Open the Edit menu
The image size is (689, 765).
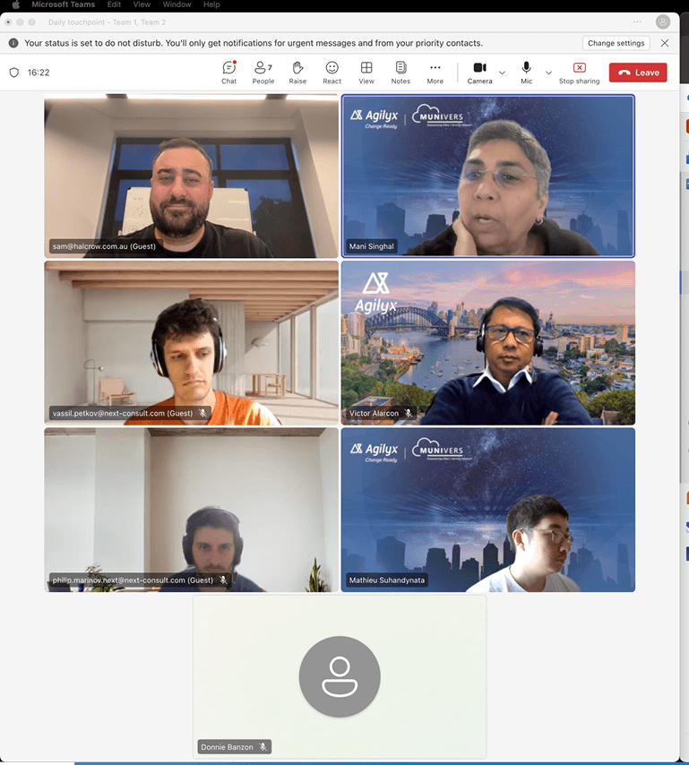114,4
